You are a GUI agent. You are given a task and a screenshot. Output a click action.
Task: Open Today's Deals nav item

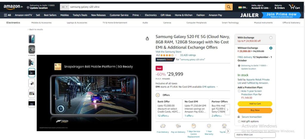click(80, 15)
